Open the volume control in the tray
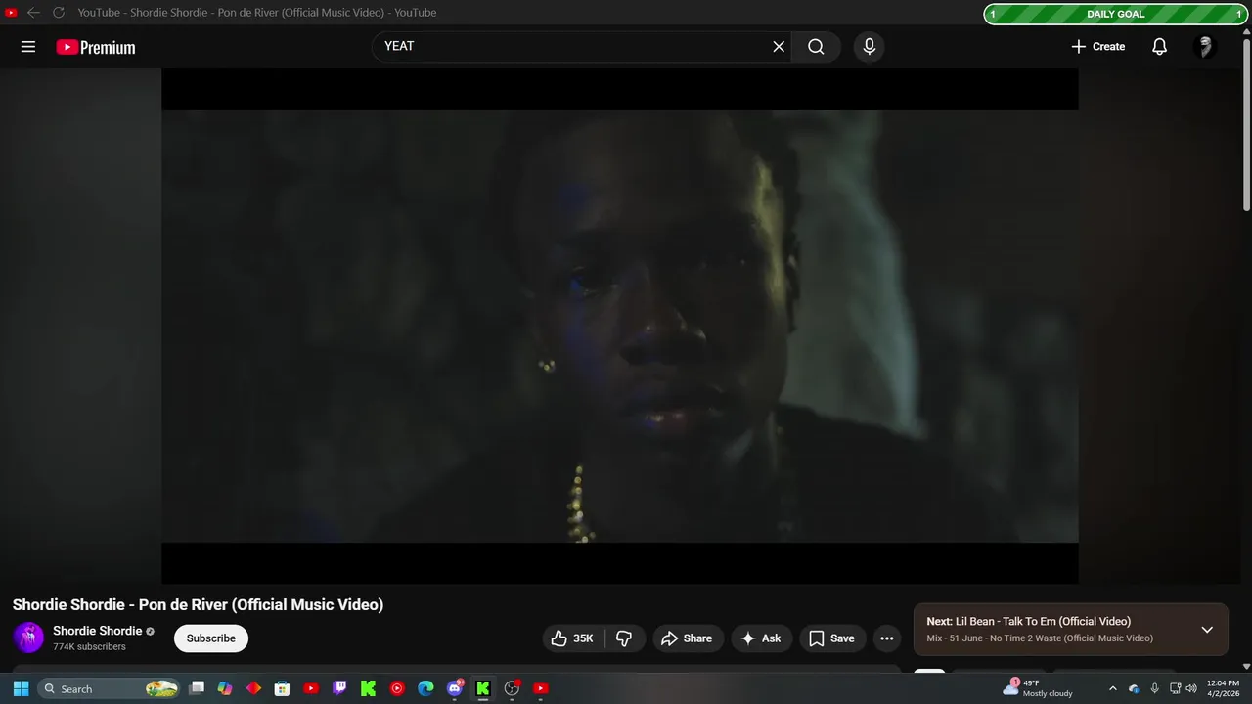1252x704 pixels. pyautogui.click(x=1190, y=688)
